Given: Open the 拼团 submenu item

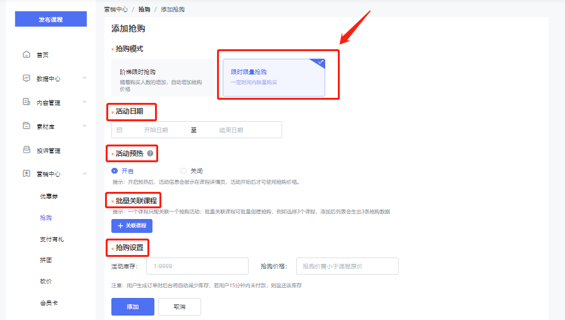Looking at the screenshot, I should [46, 260].
